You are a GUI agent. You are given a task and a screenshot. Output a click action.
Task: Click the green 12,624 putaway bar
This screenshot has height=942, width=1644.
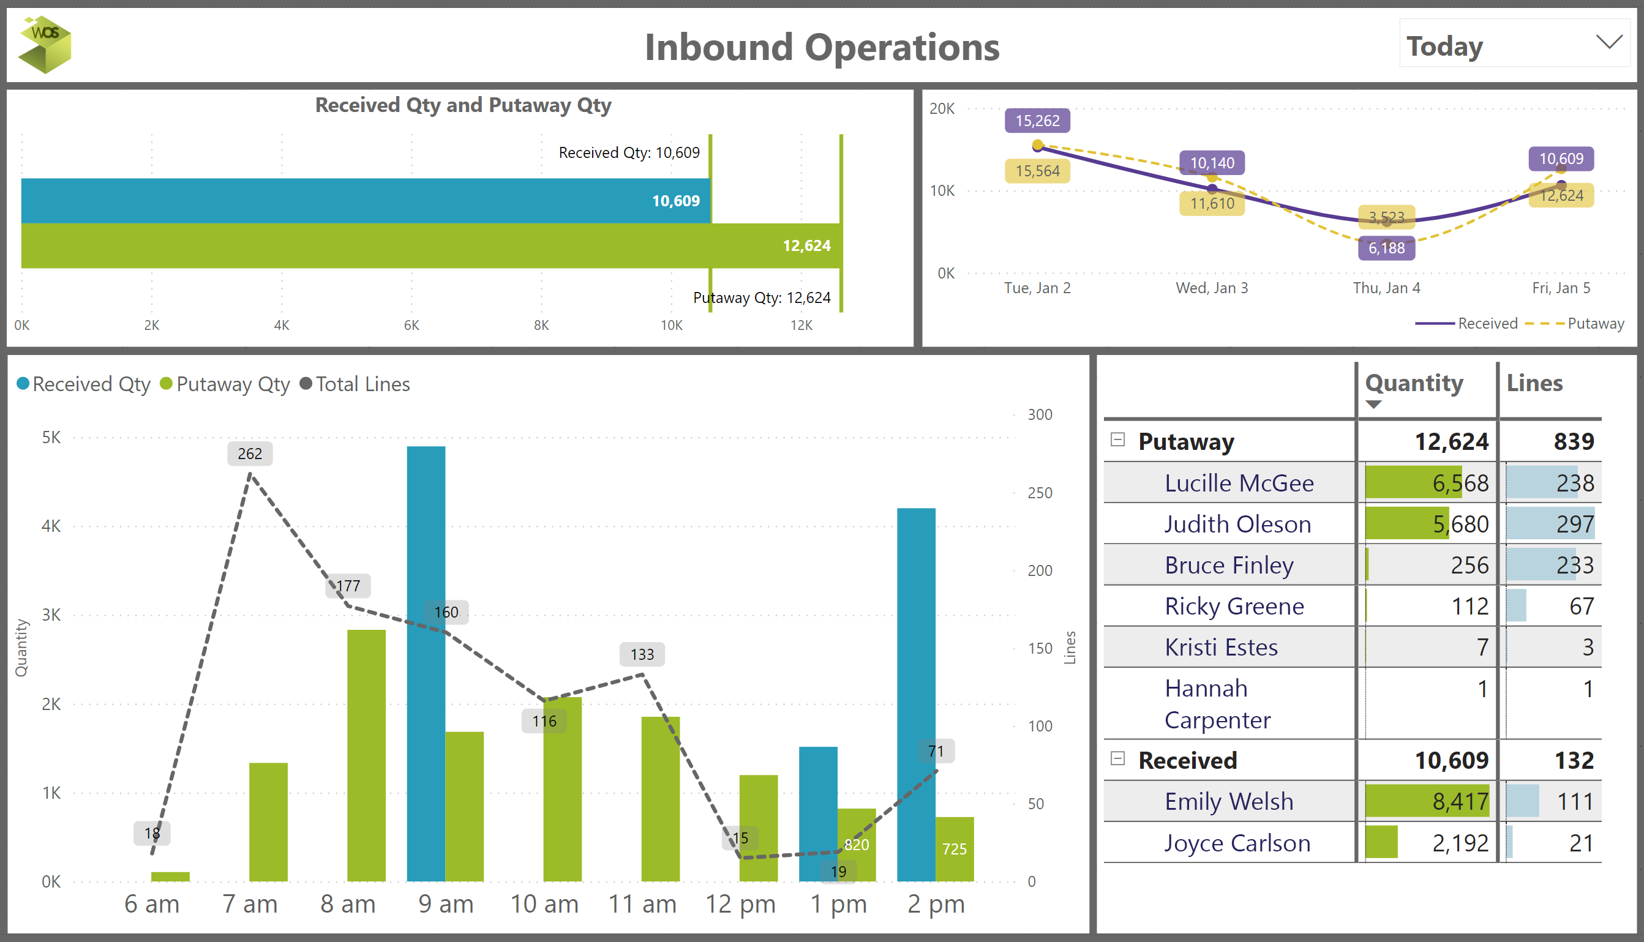click(x=430, y=246)
